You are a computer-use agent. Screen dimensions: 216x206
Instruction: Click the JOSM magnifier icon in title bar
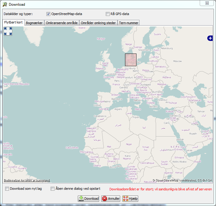click(5, 5)
